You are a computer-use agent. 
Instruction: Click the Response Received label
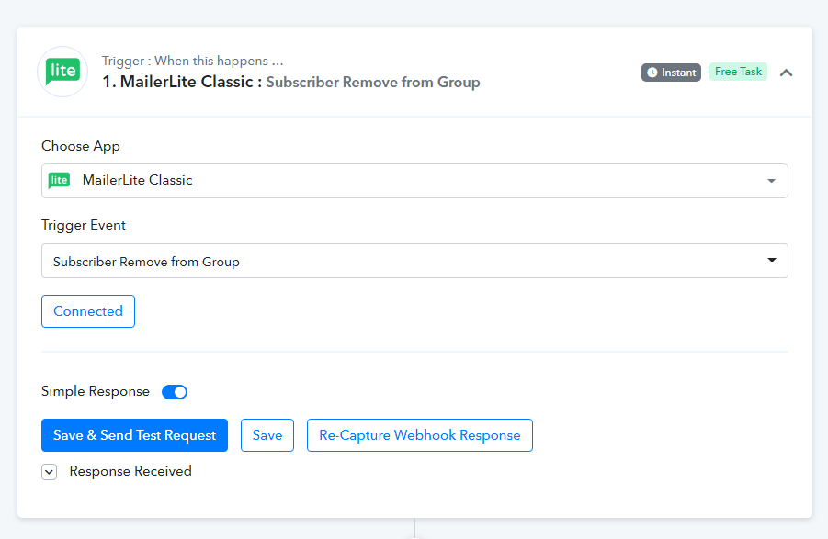tap(130, 471)
